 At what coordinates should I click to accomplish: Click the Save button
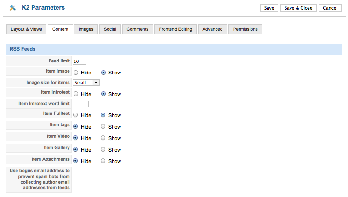269,8
